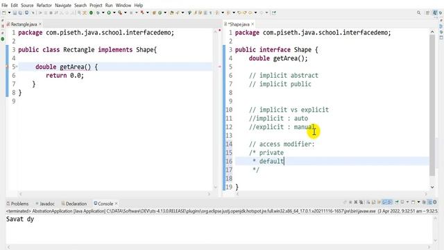444x250 pixels.
Task: Click the right scroll arrow under the Rectangle.java editor
Action: pos(209,194)
